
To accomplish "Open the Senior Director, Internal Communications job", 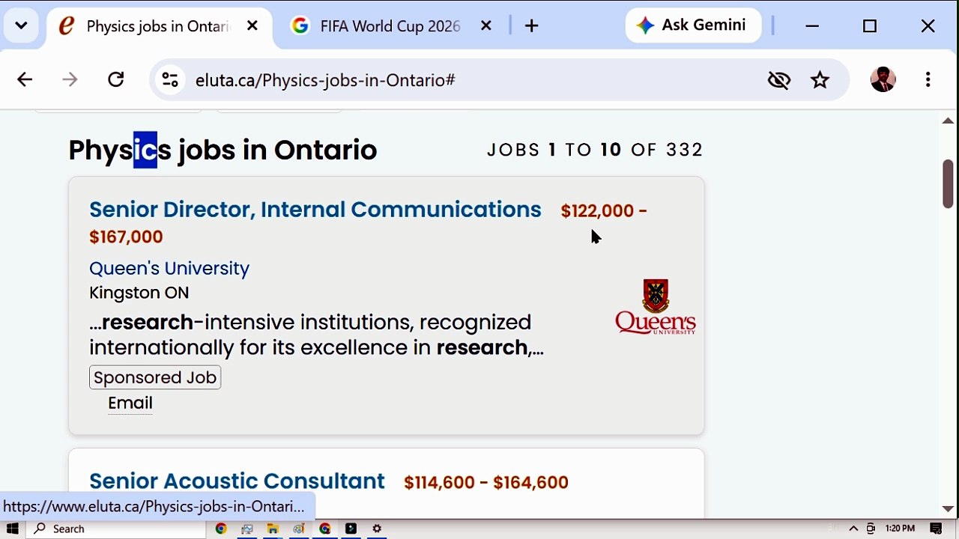I will 315,210.
